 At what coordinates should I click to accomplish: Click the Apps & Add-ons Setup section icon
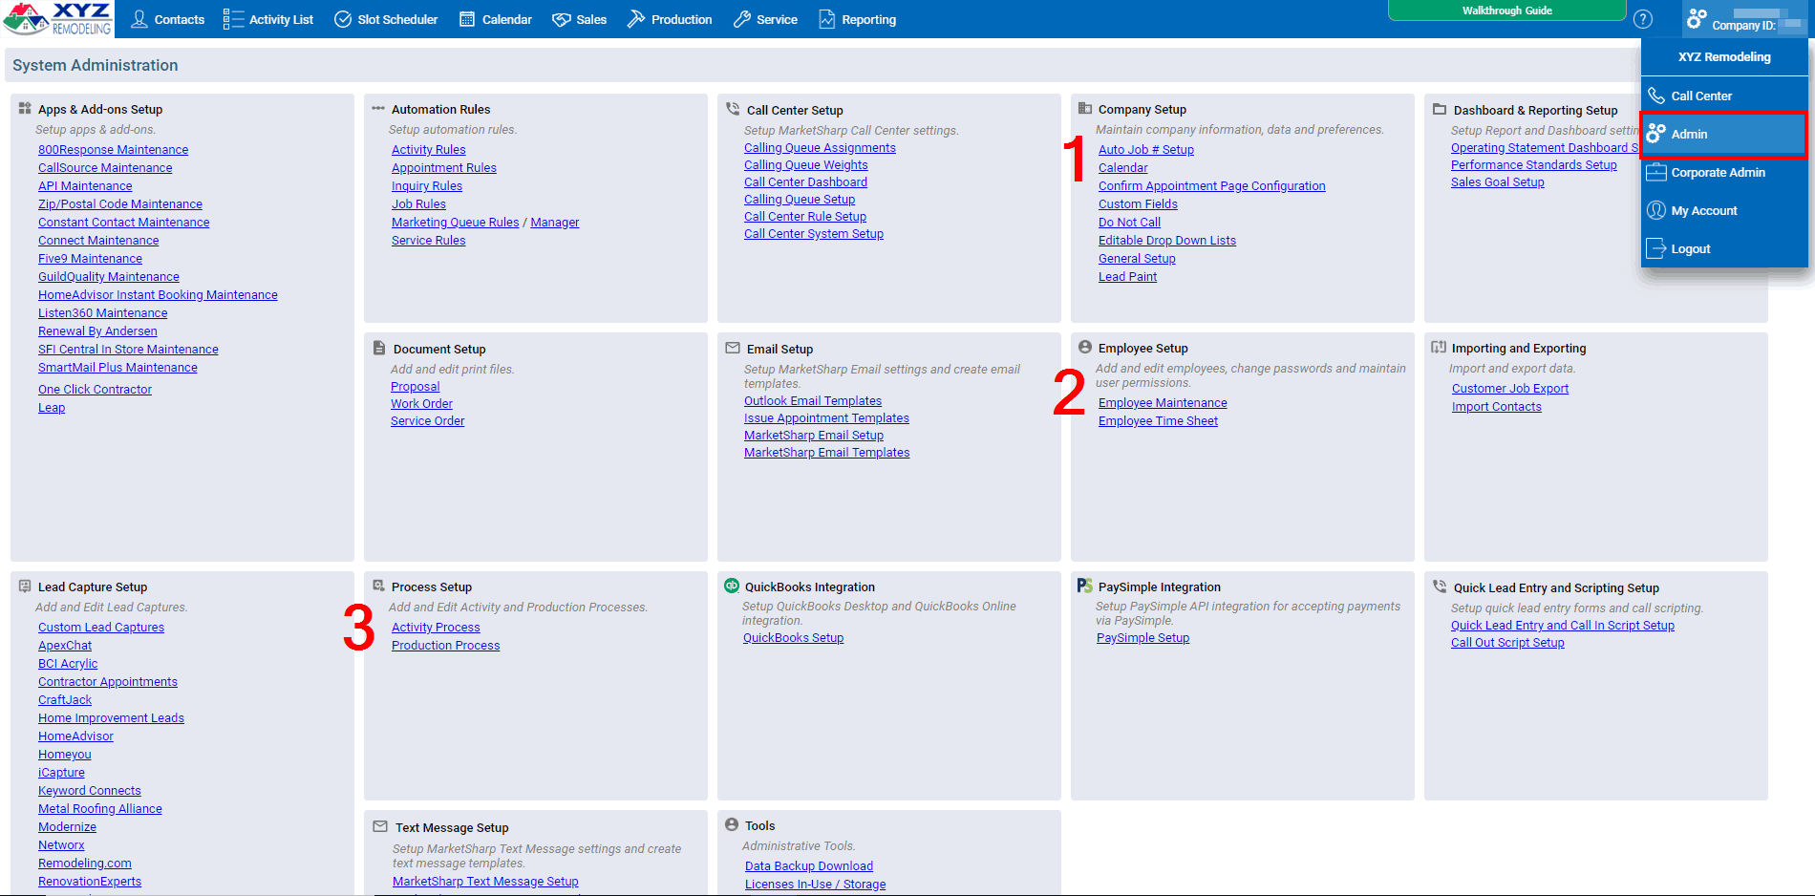point(25,109)
